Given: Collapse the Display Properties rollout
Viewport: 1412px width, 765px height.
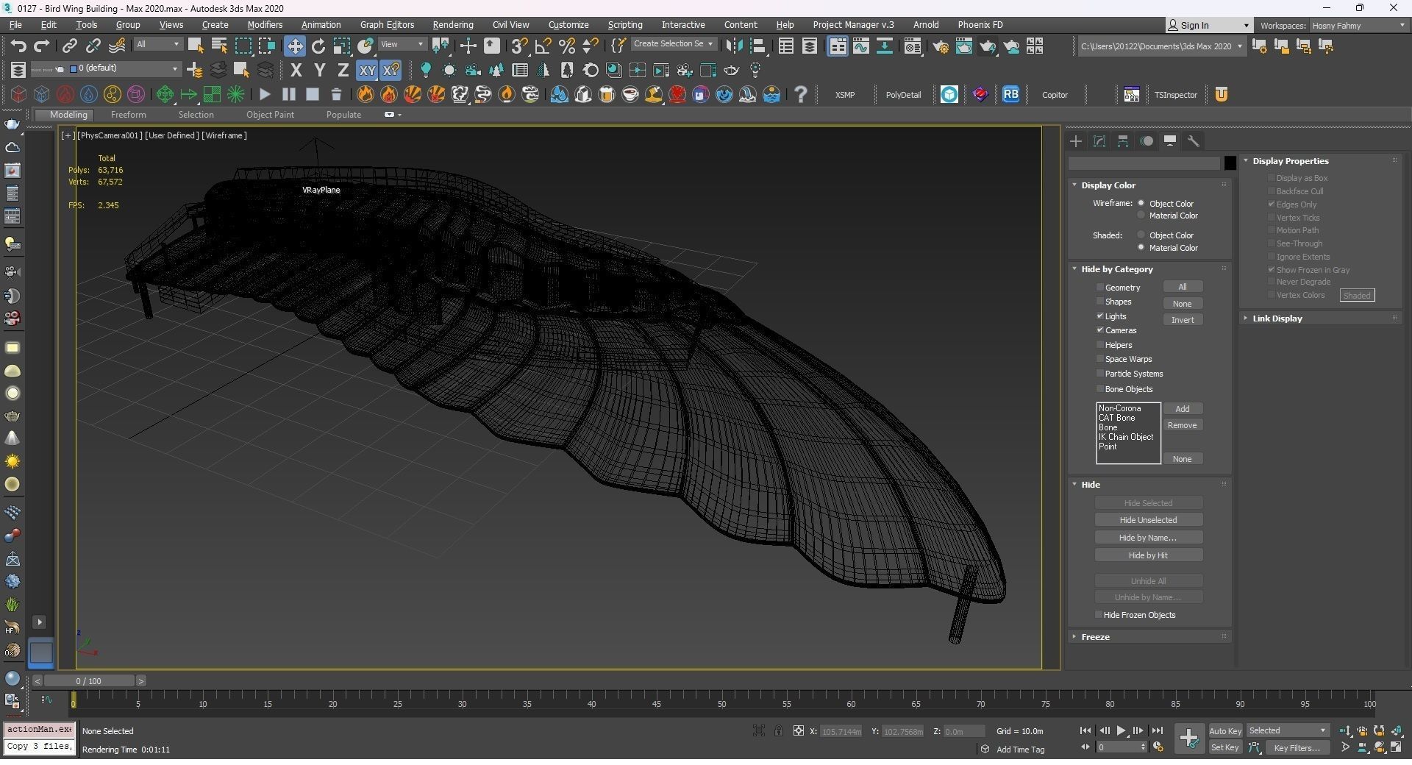Looking at the screenshot, I should coord(1290,161).
